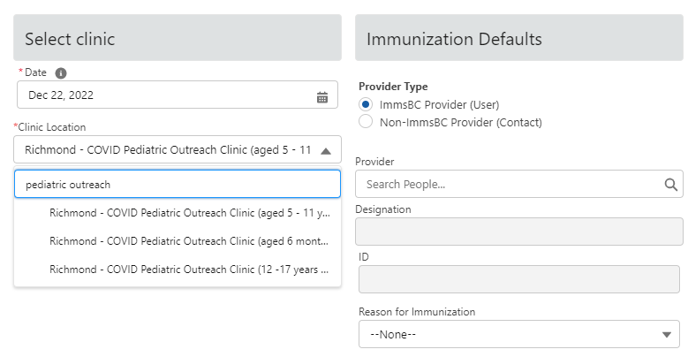The width and height of the screenshot is (688, 357).
Task: Click the Date info tooltip icon
Action: coord(61,72)
